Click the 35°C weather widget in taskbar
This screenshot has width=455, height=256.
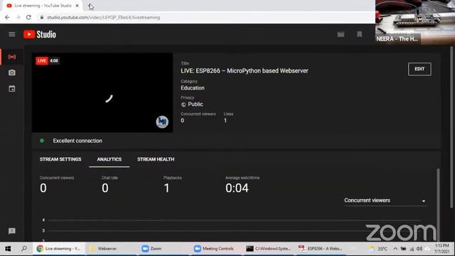coord(378,249)
